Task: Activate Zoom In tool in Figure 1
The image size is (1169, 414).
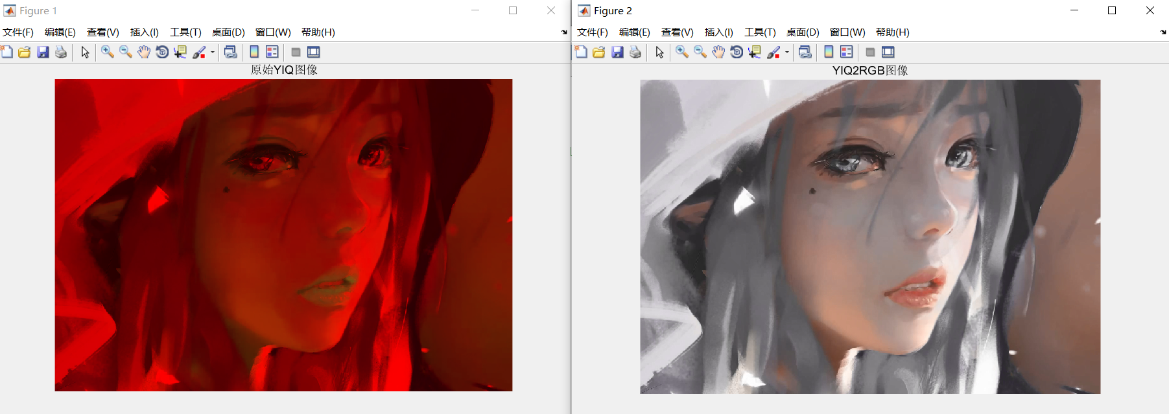Action: [108, 52]
